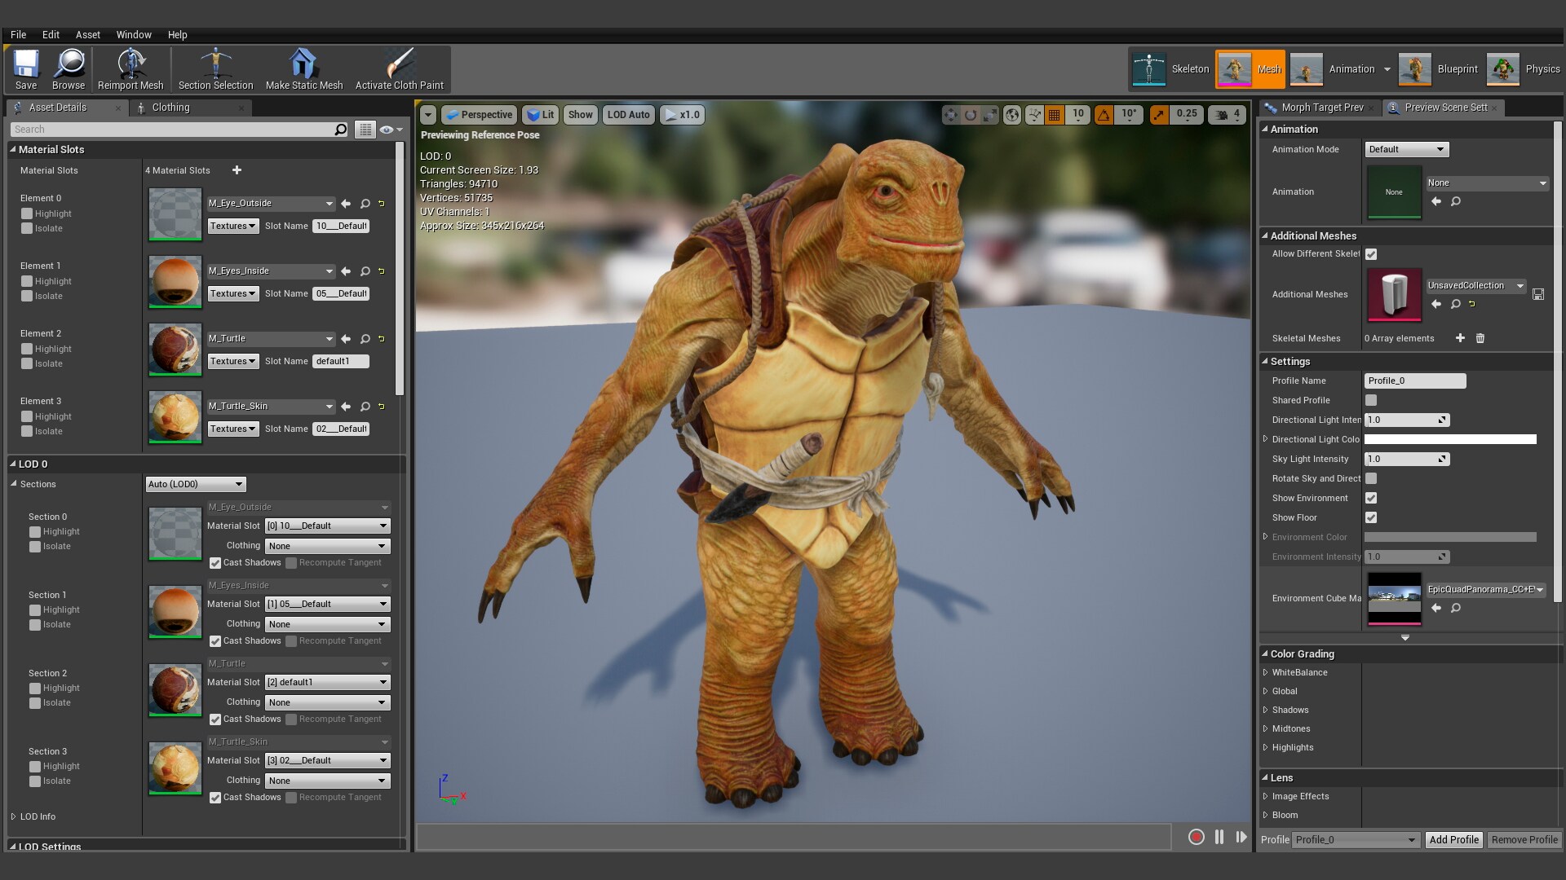Open the Section Selection tool
This screenshot has width=1566, height=880.
pos(215,68)
